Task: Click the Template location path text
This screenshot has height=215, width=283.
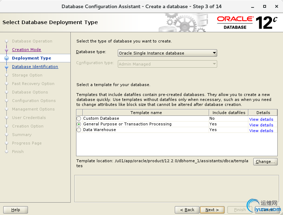Action: click(162, 163)
